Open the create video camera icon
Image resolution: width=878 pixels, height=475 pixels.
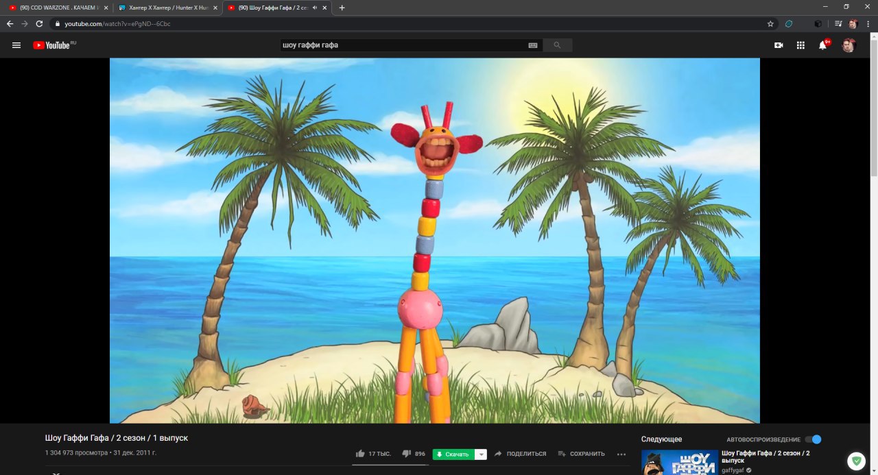tap(779, 45)
